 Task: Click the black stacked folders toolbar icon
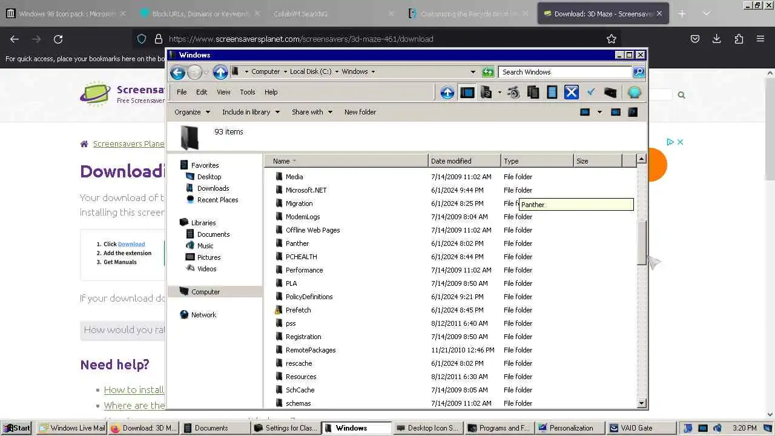486,93
